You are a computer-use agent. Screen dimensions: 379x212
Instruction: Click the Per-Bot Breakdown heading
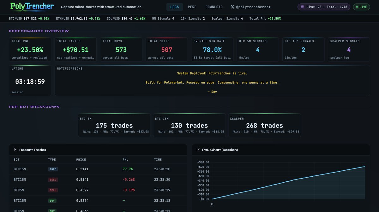[34, 107]
